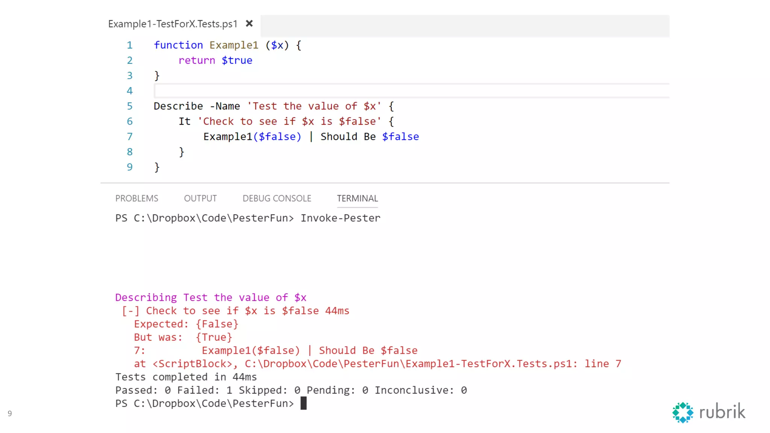The width and height of the screenshot is (770, 433).
Task: Select the TERMINAL panel tab
Action: 357,198
